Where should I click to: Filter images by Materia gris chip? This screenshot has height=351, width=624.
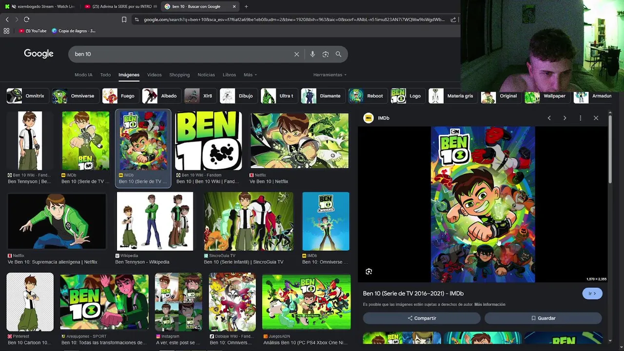coord(453,96)
